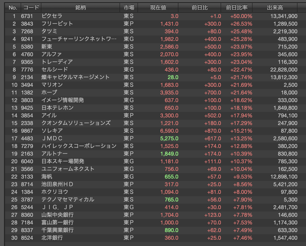Screen dimensions: 306x246
Task: Click stock code 4760
Action: pyautogui.click(x=27, y=54)
